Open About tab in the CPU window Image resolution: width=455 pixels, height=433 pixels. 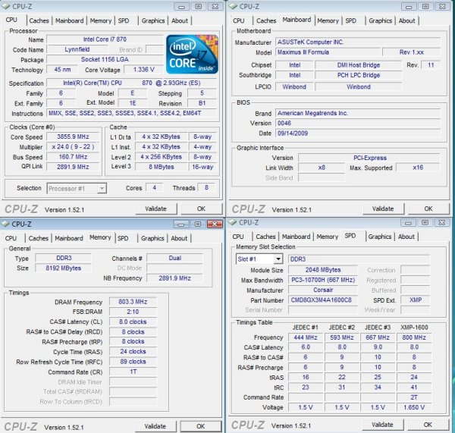pos(180,20)
